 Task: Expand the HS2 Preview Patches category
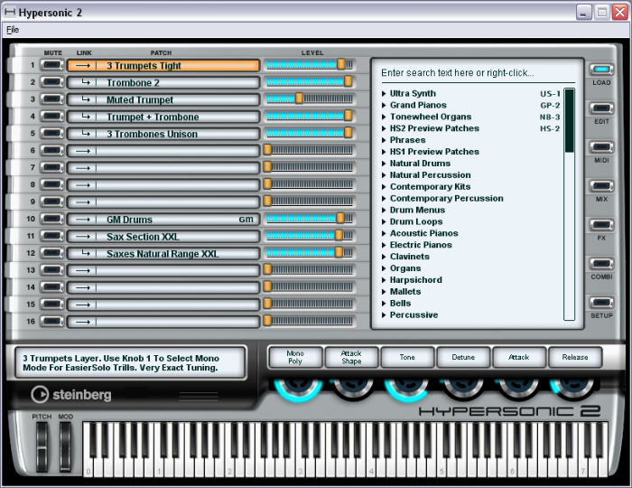(384, 128)
